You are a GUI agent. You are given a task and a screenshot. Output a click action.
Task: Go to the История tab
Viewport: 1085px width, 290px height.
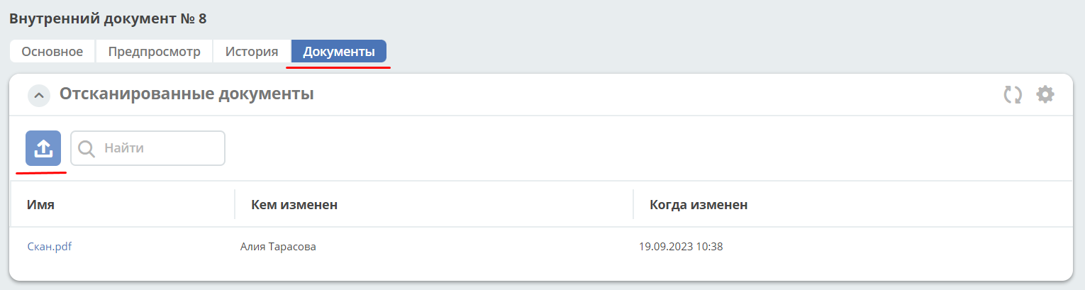click(x=252, y=51)
